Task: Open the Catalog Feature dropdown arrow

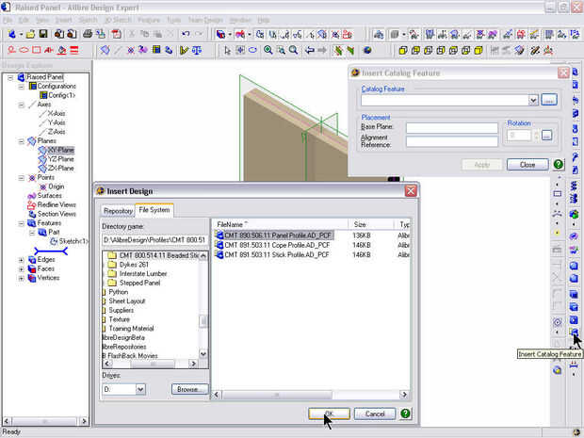Action: 533,100
